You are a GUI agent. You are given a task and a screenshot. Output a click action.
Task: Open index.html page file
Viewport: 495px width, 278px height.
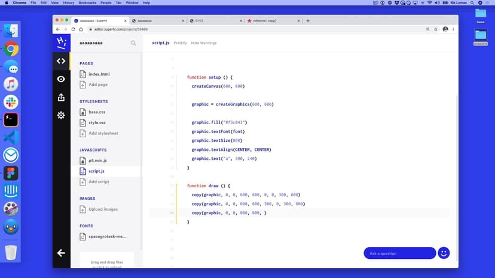[x=99, y=75]
